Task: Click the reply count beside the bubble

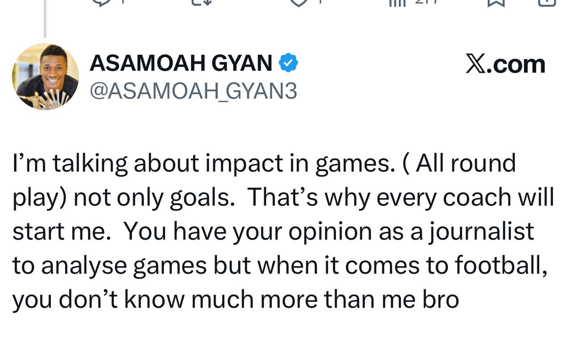Action: 123,2
